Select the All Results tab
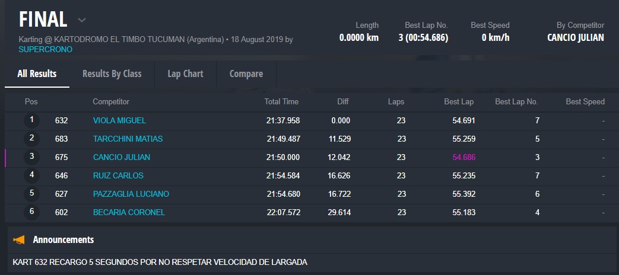Image resolution: width=619 pixels, height=275 pixels. pyautogui.click(x=37, y=73)
